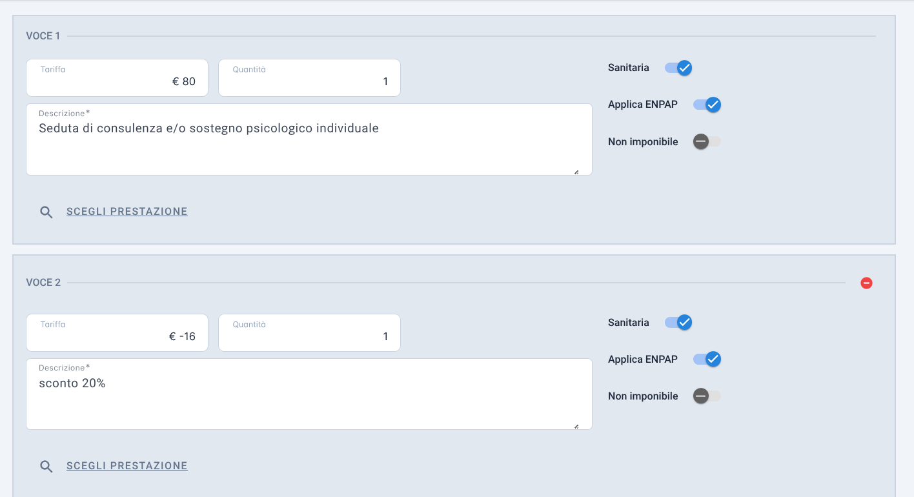914x497 pixels.
Task: Enable Non imponibile in Voce 1
Action: (707, 141)
